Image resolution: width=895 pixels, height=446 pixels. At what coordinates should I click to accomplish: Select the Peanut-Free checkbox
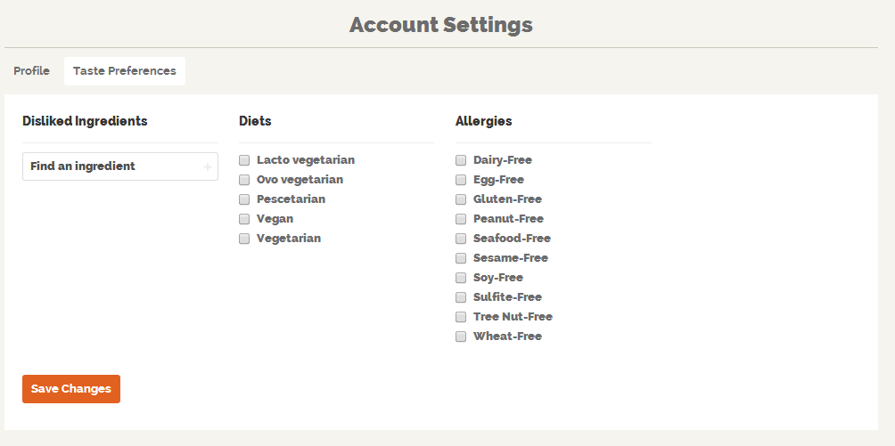pyautogui.click(x=461, y=219)
